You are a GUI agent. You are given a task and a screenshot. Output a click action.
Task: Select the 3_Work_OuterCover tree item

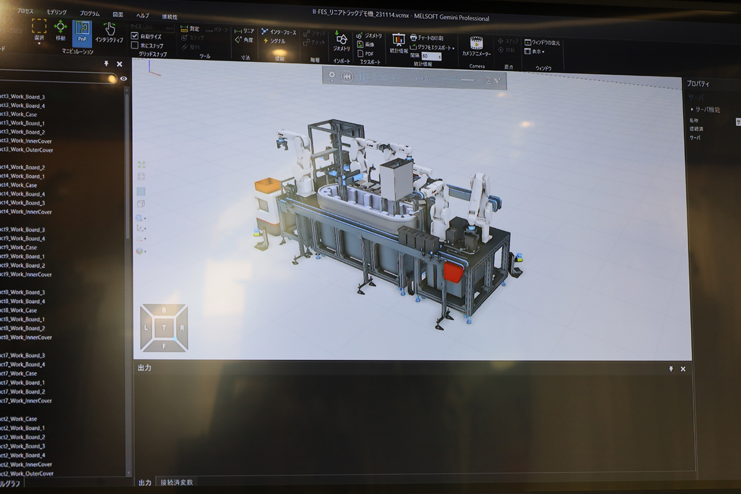(27, 149)
